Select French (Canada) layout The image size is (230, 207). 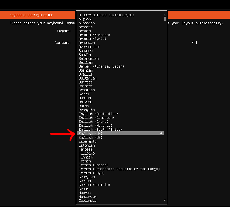click(x=94, y=165)
